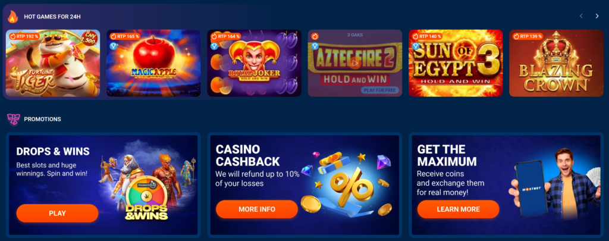
Task: Click the bow gift icon beside Promotions
Action: point(13,119)
